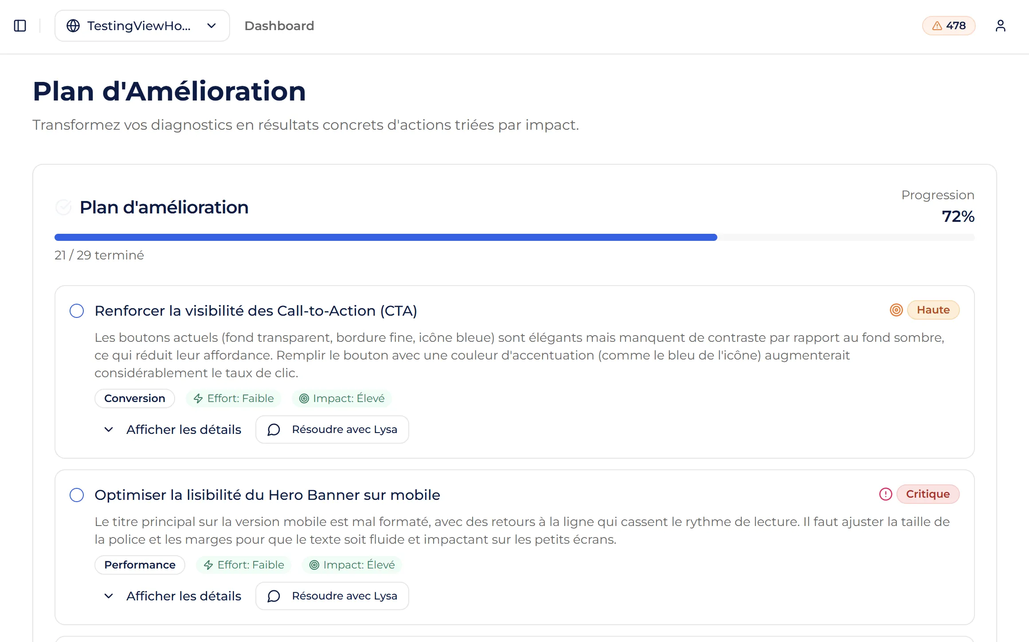
Task: Click the target icon beside the Haute badge
Action: coord(896,310)
